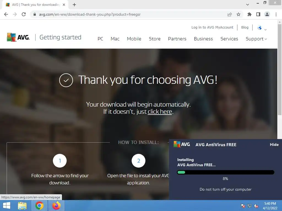Expand the Support menu dropdown
The height and width of the screenshot is (211, 282).
point(256,39)
